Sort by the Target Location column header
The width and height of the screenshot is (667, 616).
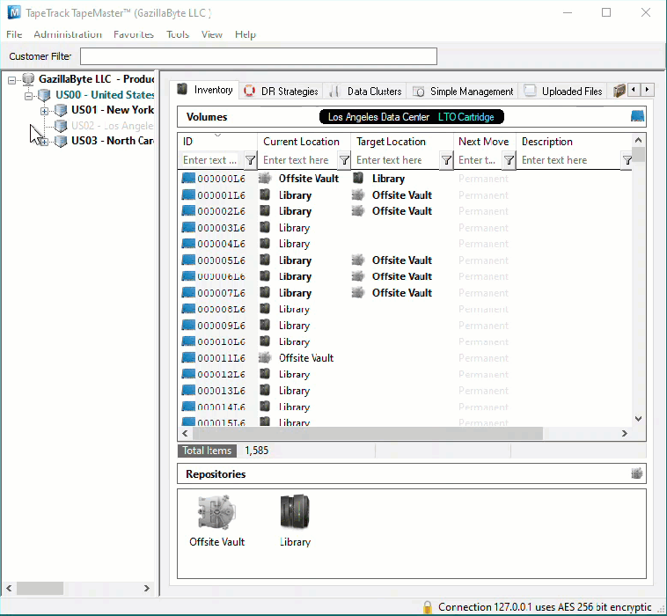click(x=402, y=142)
